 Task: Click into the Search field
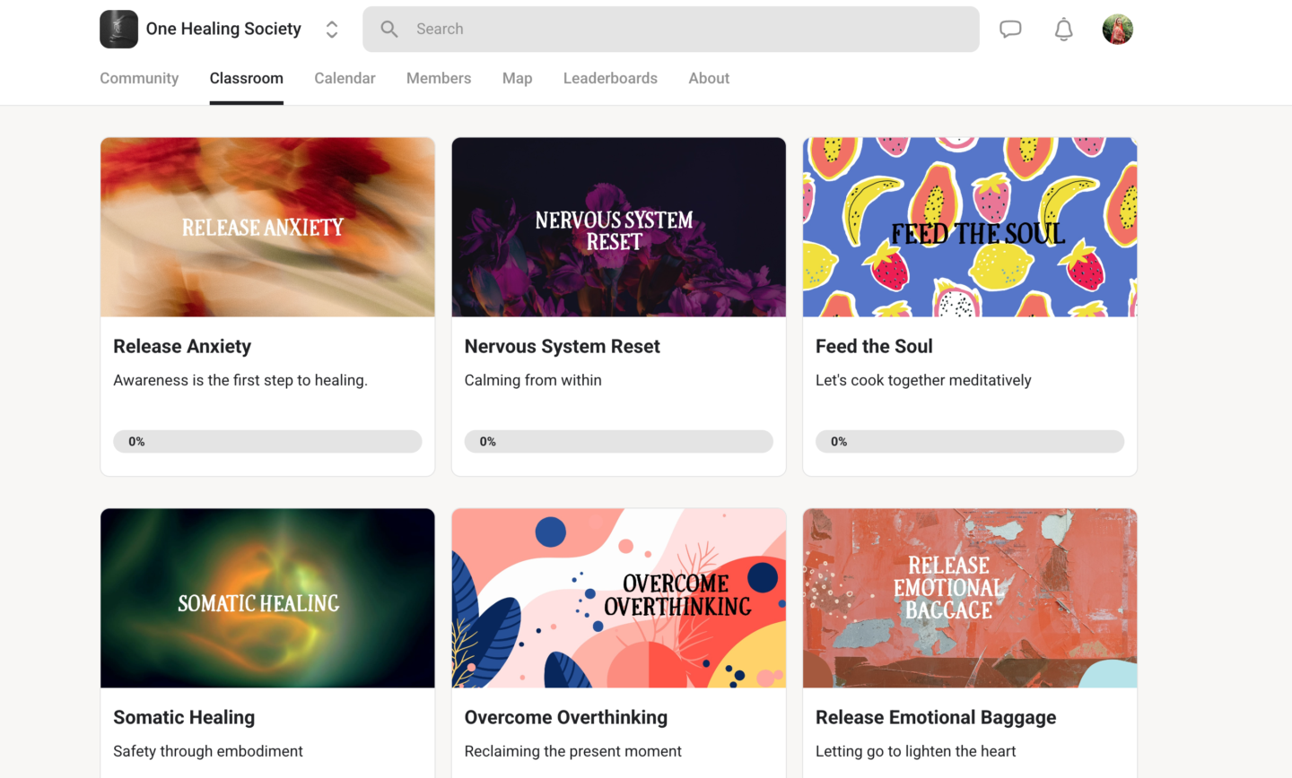tap(671, 29)
